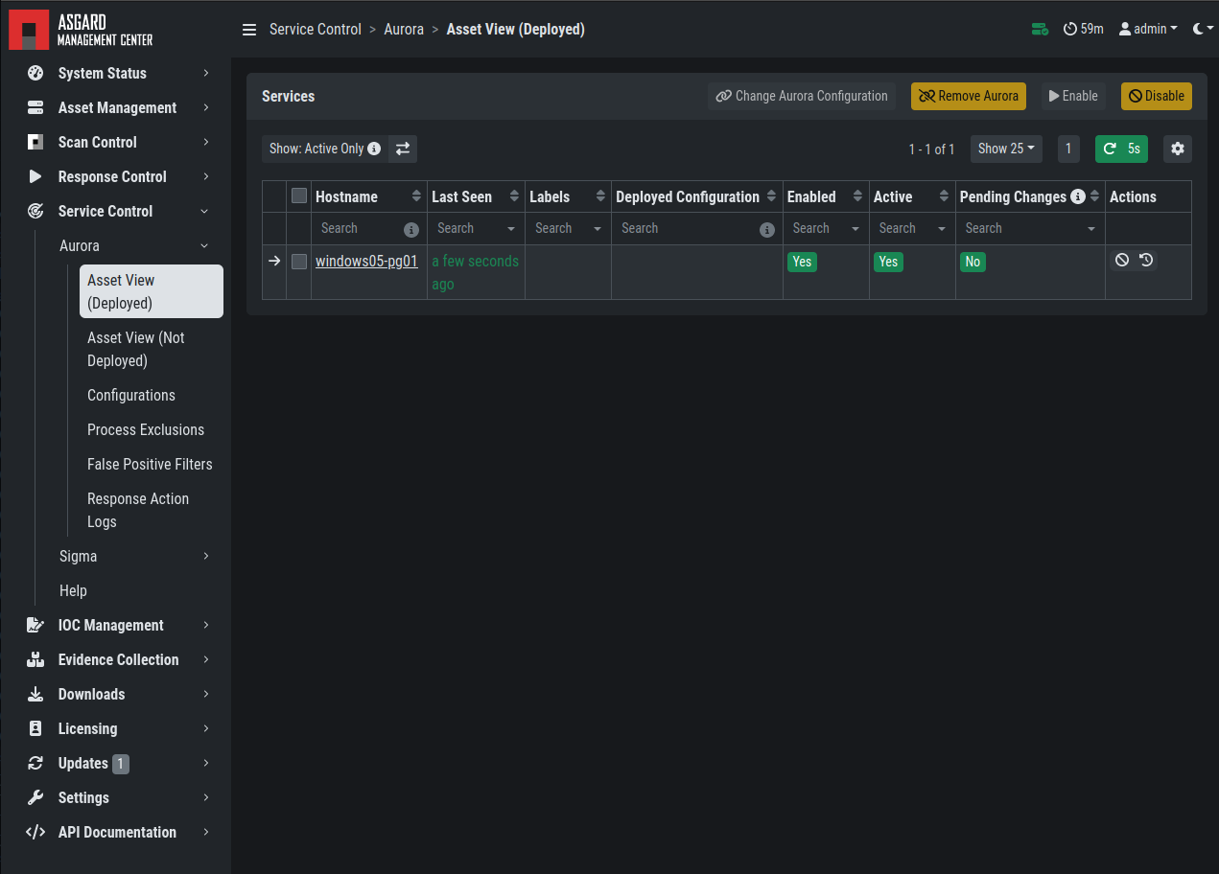This screenshot has width=1219, height=874.
Task: Click the Service Control radar icon
Action: (x=35, y=211)
